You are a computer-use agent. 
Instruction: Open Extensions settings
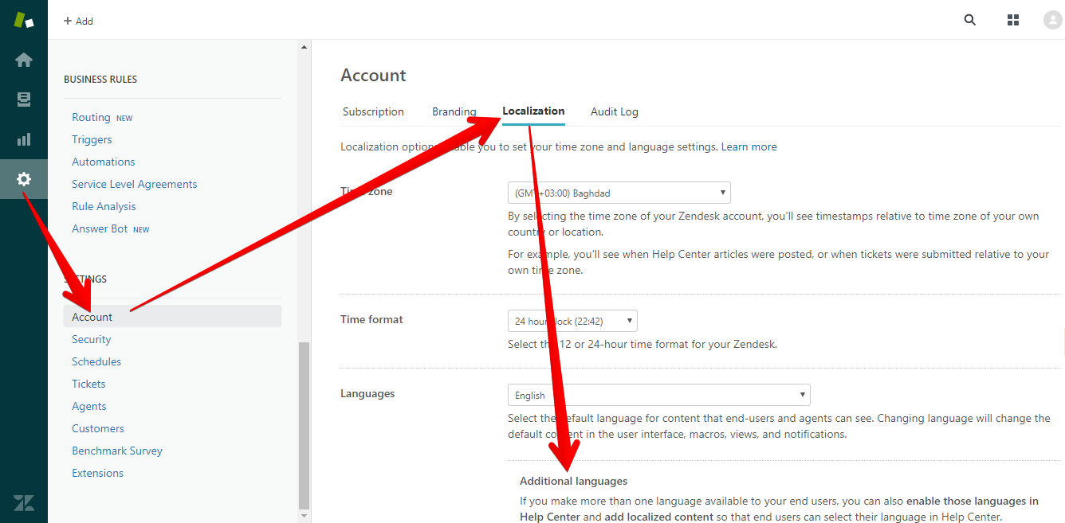click(97, 473)
